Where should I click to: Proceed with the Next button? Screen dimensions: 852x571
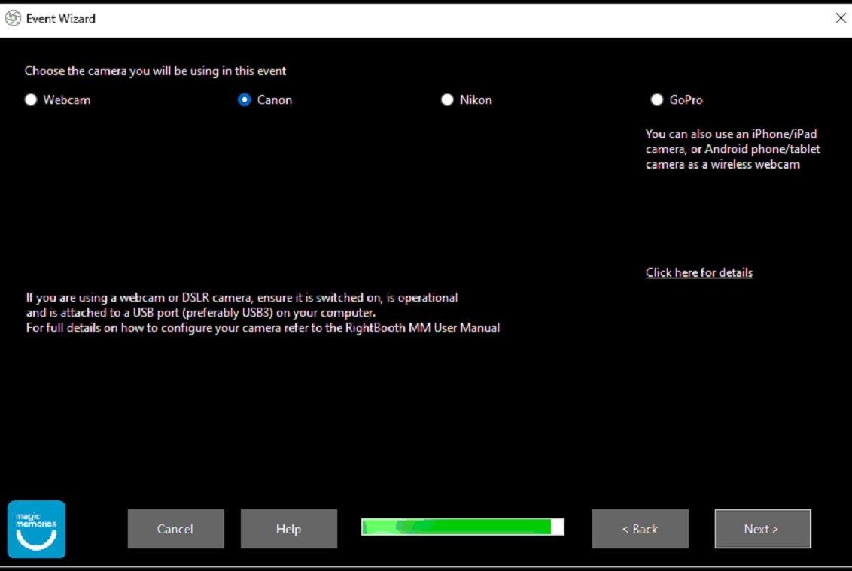[762, 529]
